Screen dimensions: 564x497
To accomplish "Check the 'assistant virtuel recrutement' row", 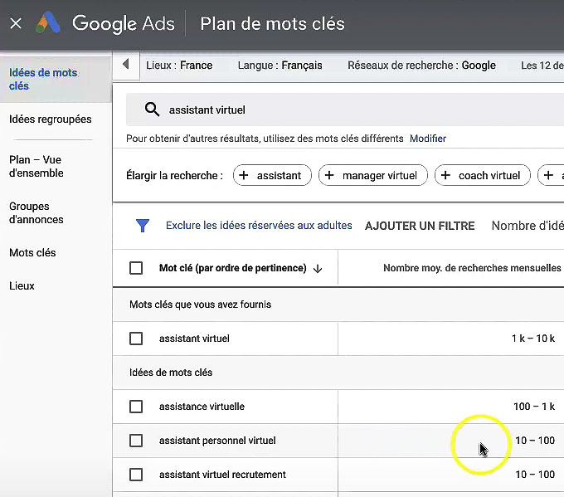I will coord(136,475).
